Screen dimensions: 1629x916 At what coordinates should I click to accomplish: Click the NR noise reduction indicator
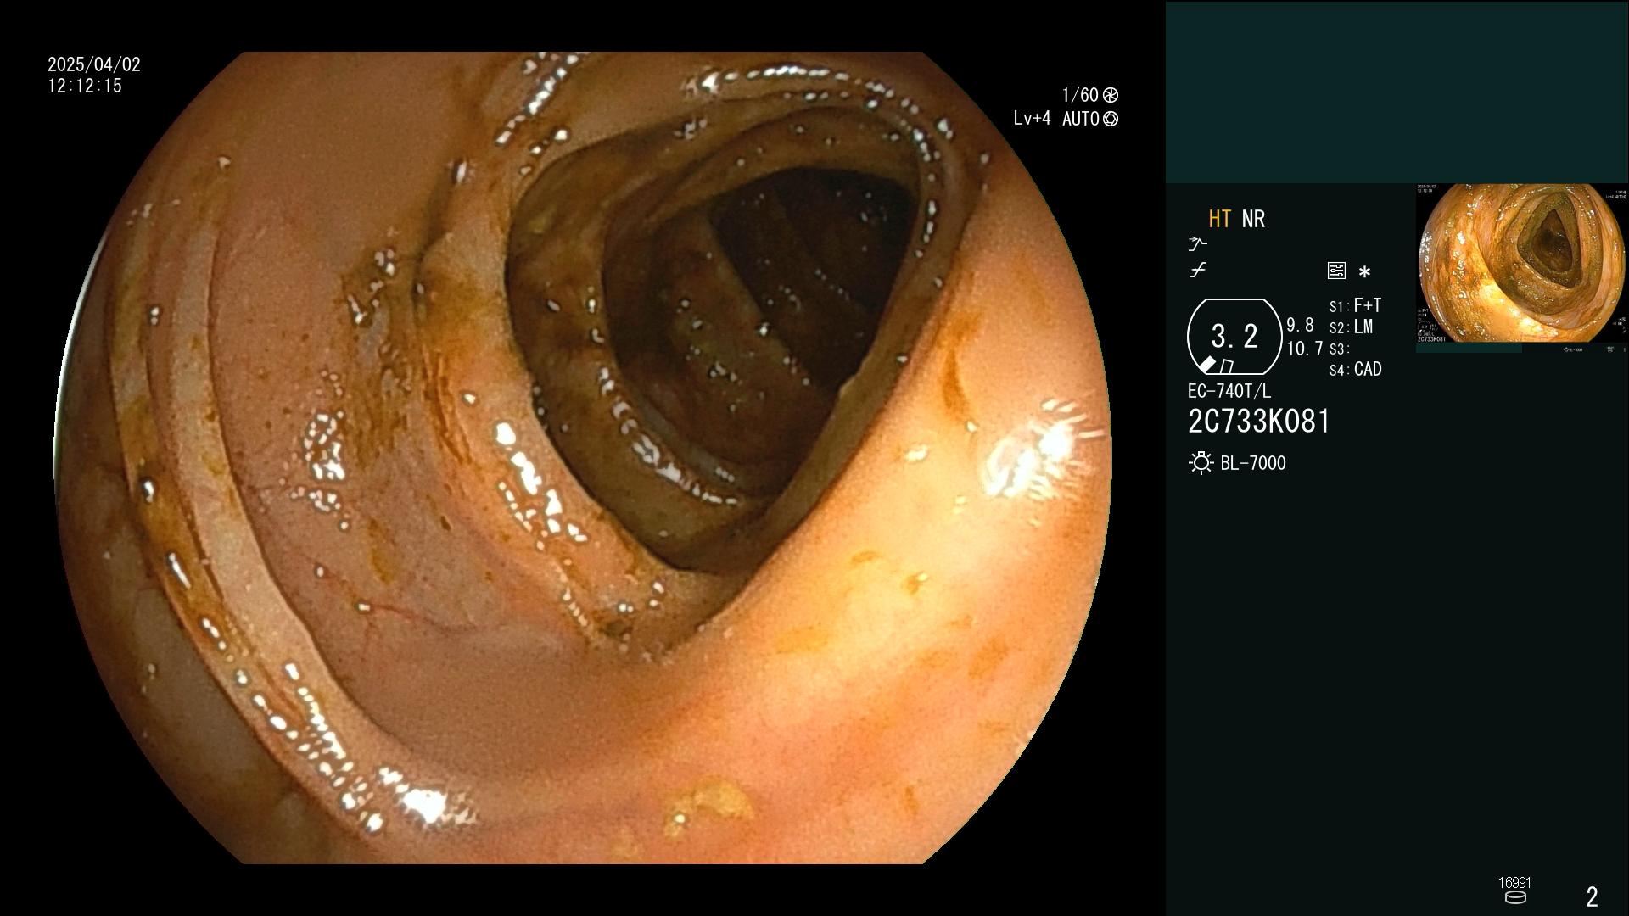(1253, 219)
